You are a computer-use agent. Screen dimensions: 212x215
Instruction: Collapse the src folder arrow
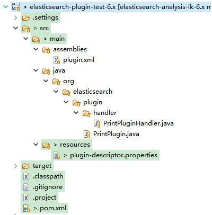(16, 28)
